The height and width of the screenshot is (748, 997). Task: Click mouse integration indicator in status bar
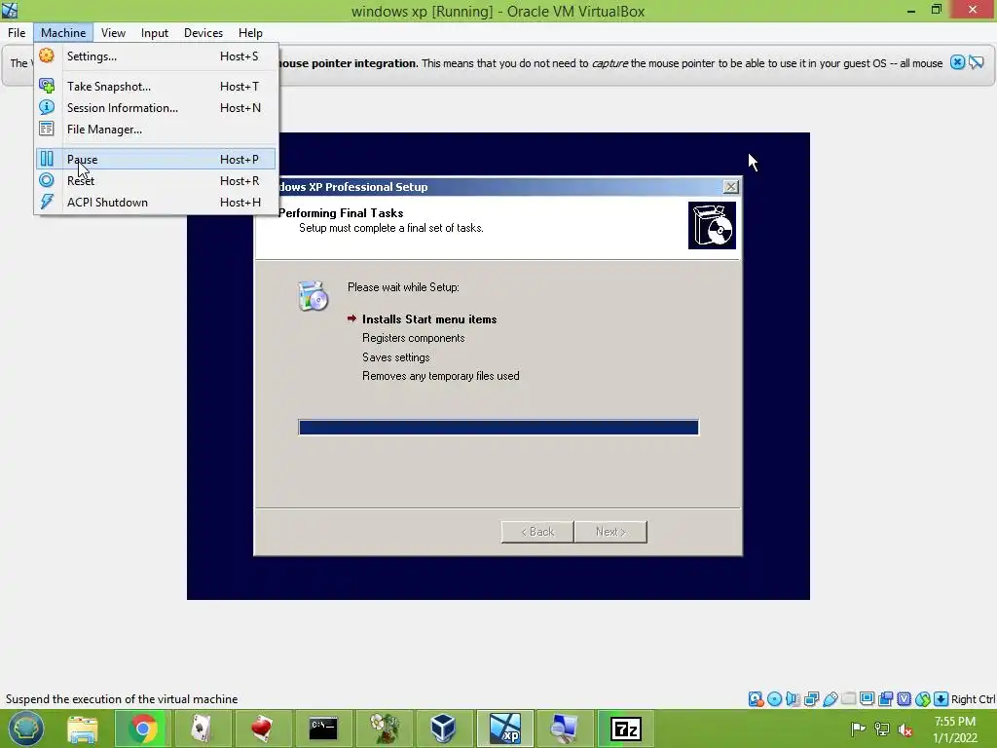922,699
